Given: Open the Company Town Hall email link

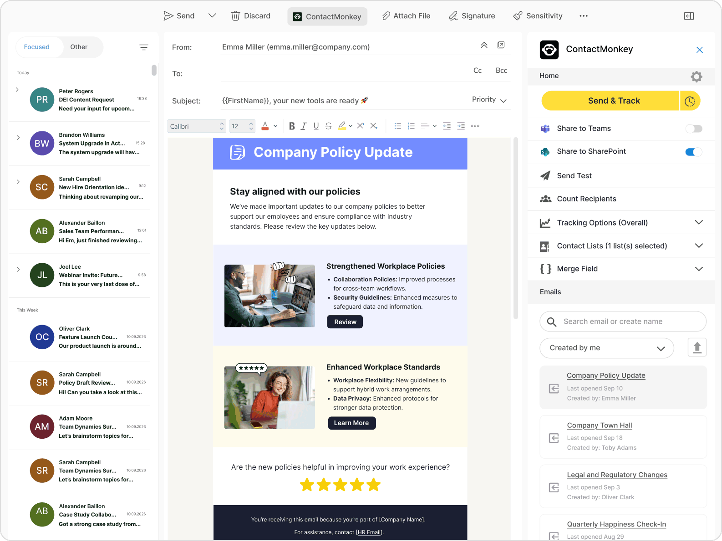Looking at the screenshot, I should pos(599,425).
